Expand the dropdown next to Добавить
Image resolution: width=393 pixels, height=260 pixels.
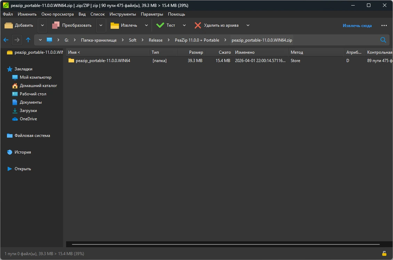(42, 25)
